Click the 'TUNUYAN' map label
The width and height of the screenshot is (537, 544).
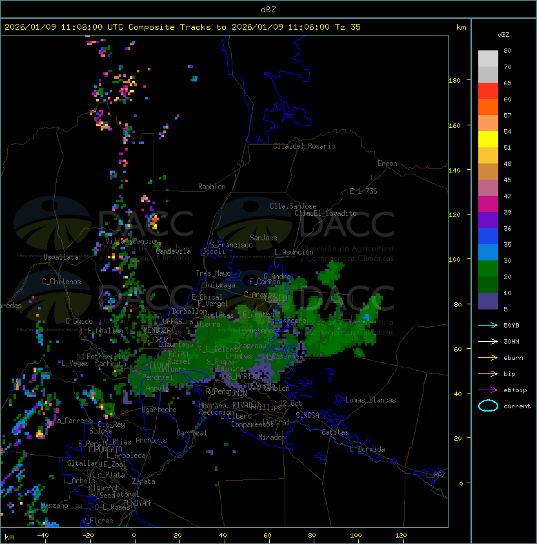[137, 503]
